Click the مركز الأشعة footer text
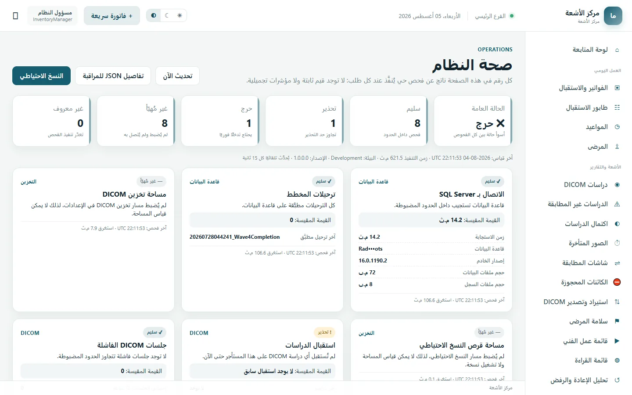 coord(501,388)
